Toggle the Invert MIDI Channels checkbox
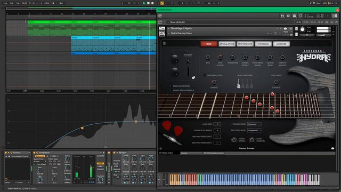 click(170, 90)
